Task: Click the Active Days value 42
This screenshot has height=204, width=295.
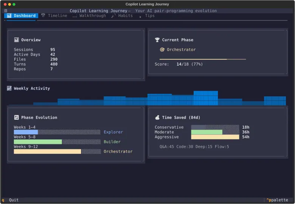Action: click(x=53, y=54)
